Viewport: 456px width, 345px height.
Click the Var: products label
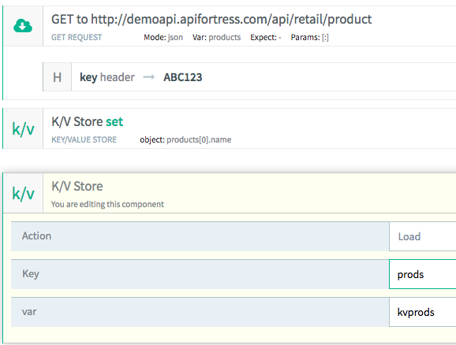point(216,37)
